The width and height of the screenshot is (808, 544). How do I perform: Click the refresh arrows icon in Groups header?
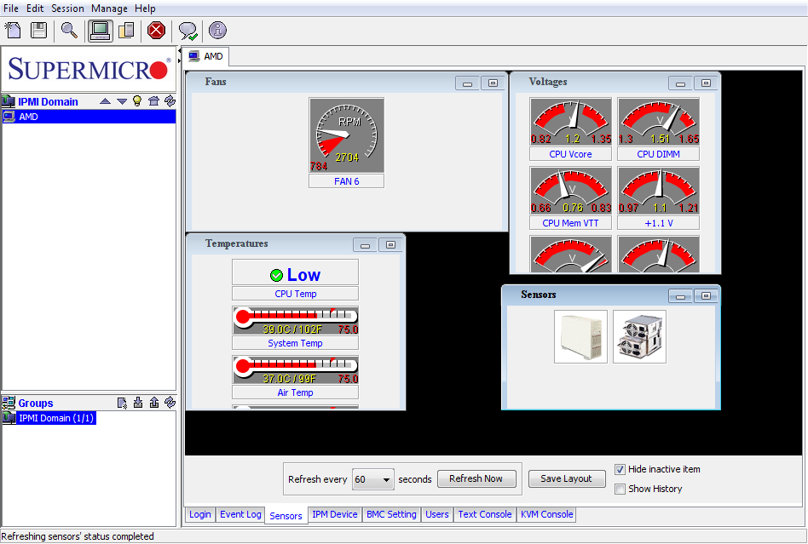pos(170,403)
